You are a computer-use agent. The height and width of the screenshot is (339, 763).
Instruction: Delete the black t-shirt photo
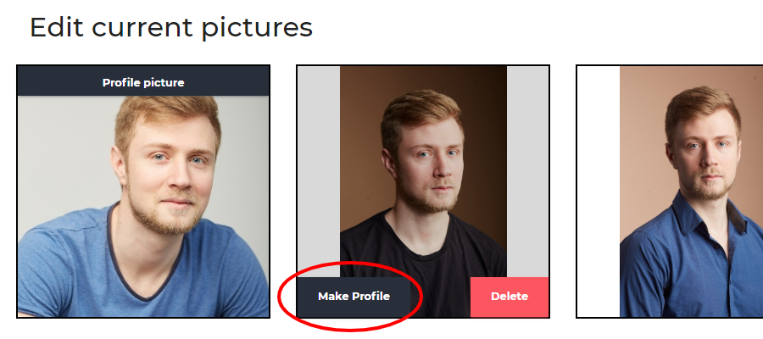click(x=510, y=297)
